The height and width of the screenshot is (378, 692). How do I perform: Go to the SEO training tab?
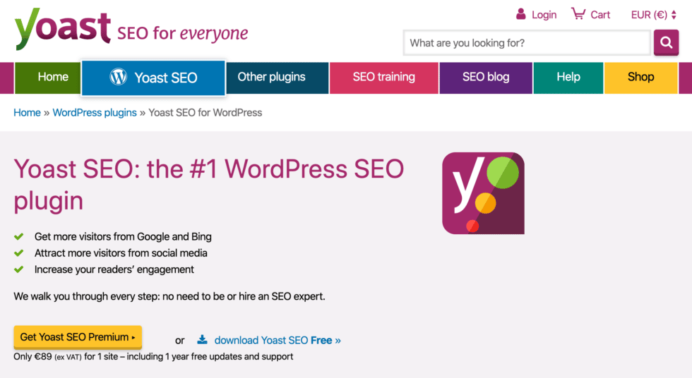click(384, 78)
